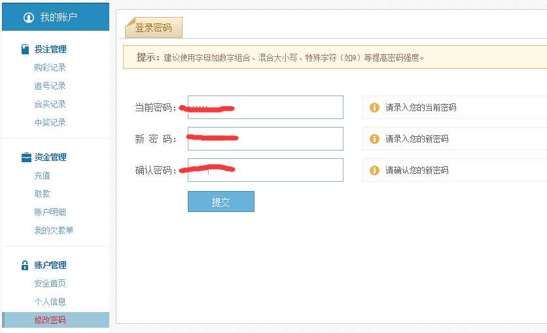Open the 充值 recharge page

coord(43,175)
